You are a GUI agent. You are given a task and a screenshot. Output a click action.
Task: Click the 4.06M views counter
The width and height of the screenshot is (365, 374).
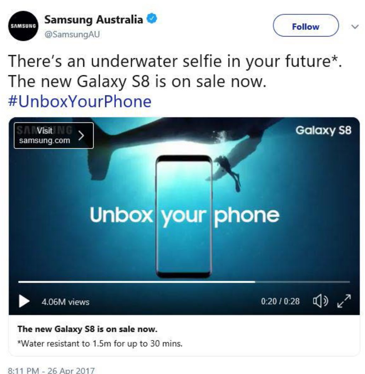click(65, 302)
